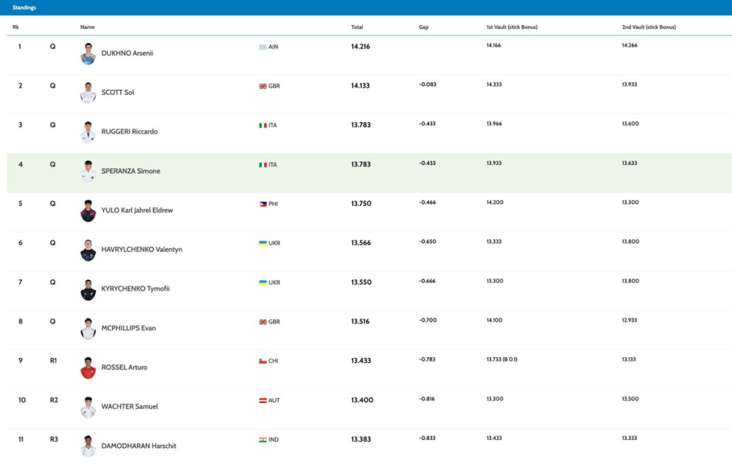Open Arturo Rossel's athlete photo
Image resolution: width=732 pixels, height=465 pixels.
point(88,369)
